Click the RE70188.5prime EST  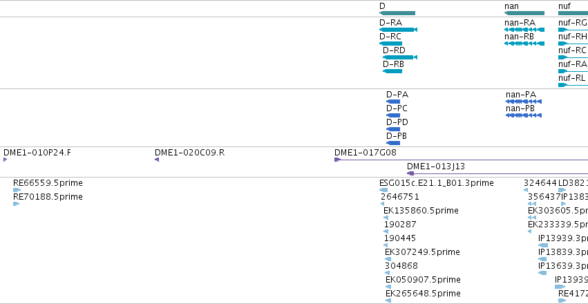pyautogui.click(x=16, y=204)
